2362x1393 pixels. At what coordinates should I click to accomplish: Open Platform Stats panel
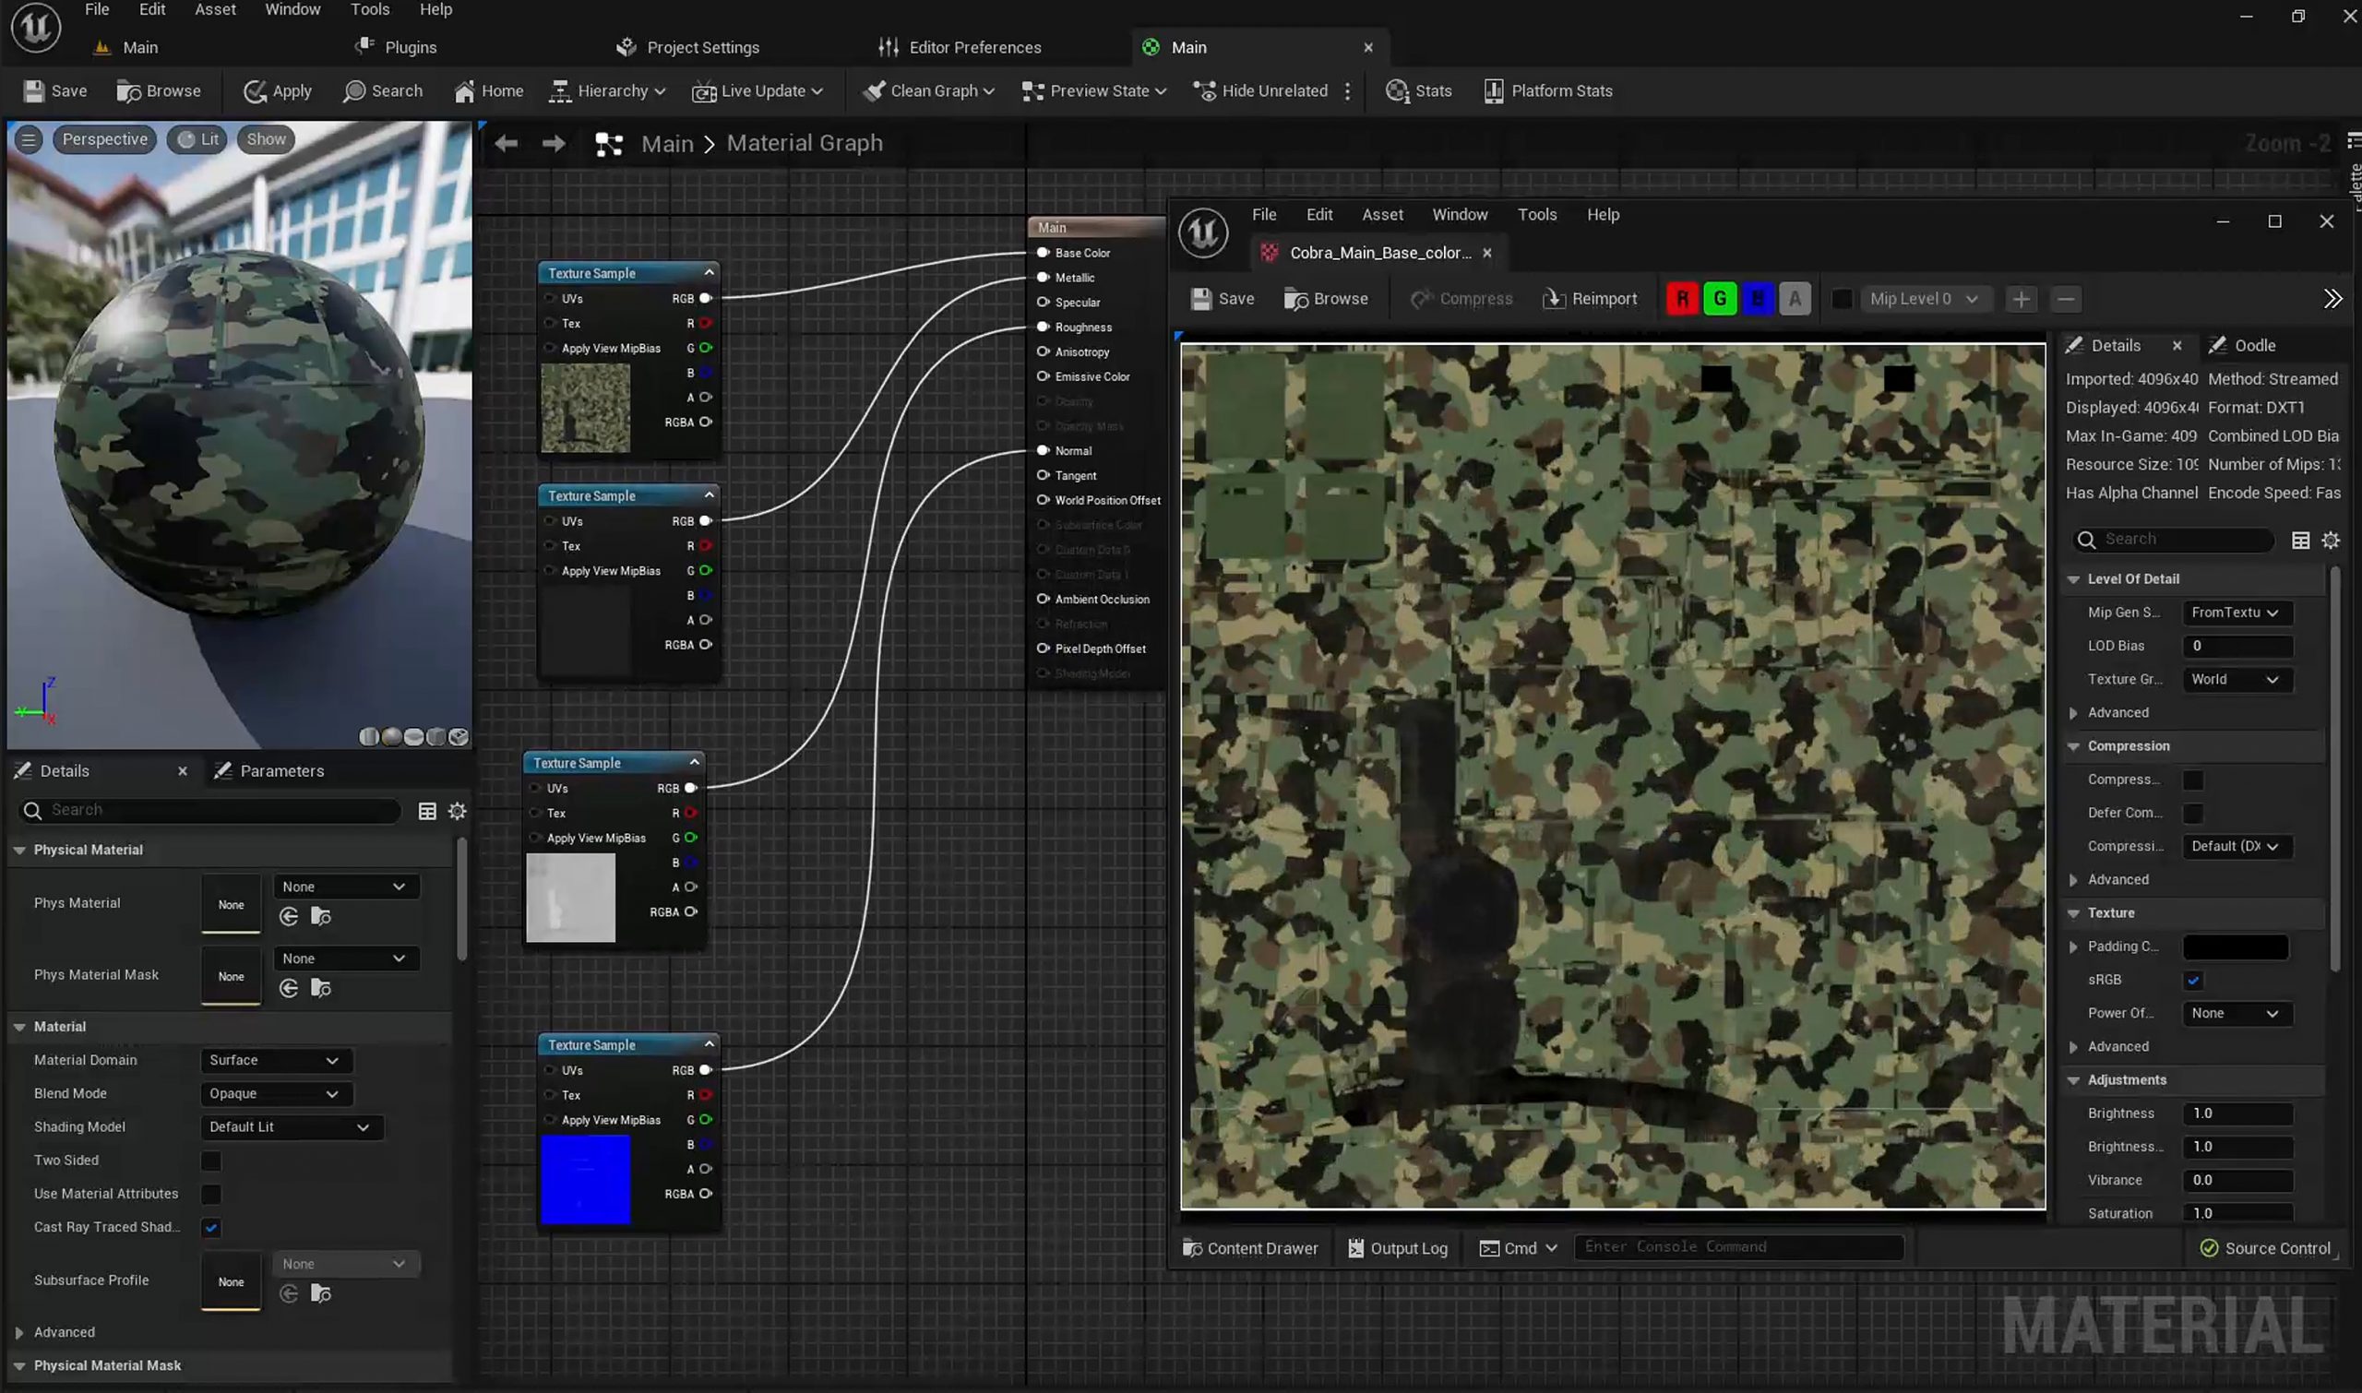[1548, 91]
